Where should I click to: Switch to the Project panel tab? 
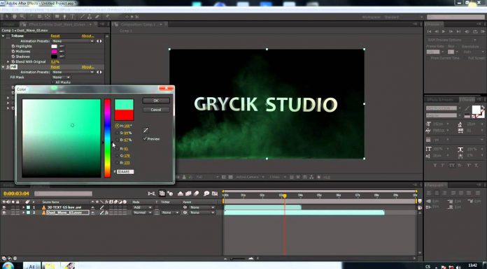click(9, 24)
